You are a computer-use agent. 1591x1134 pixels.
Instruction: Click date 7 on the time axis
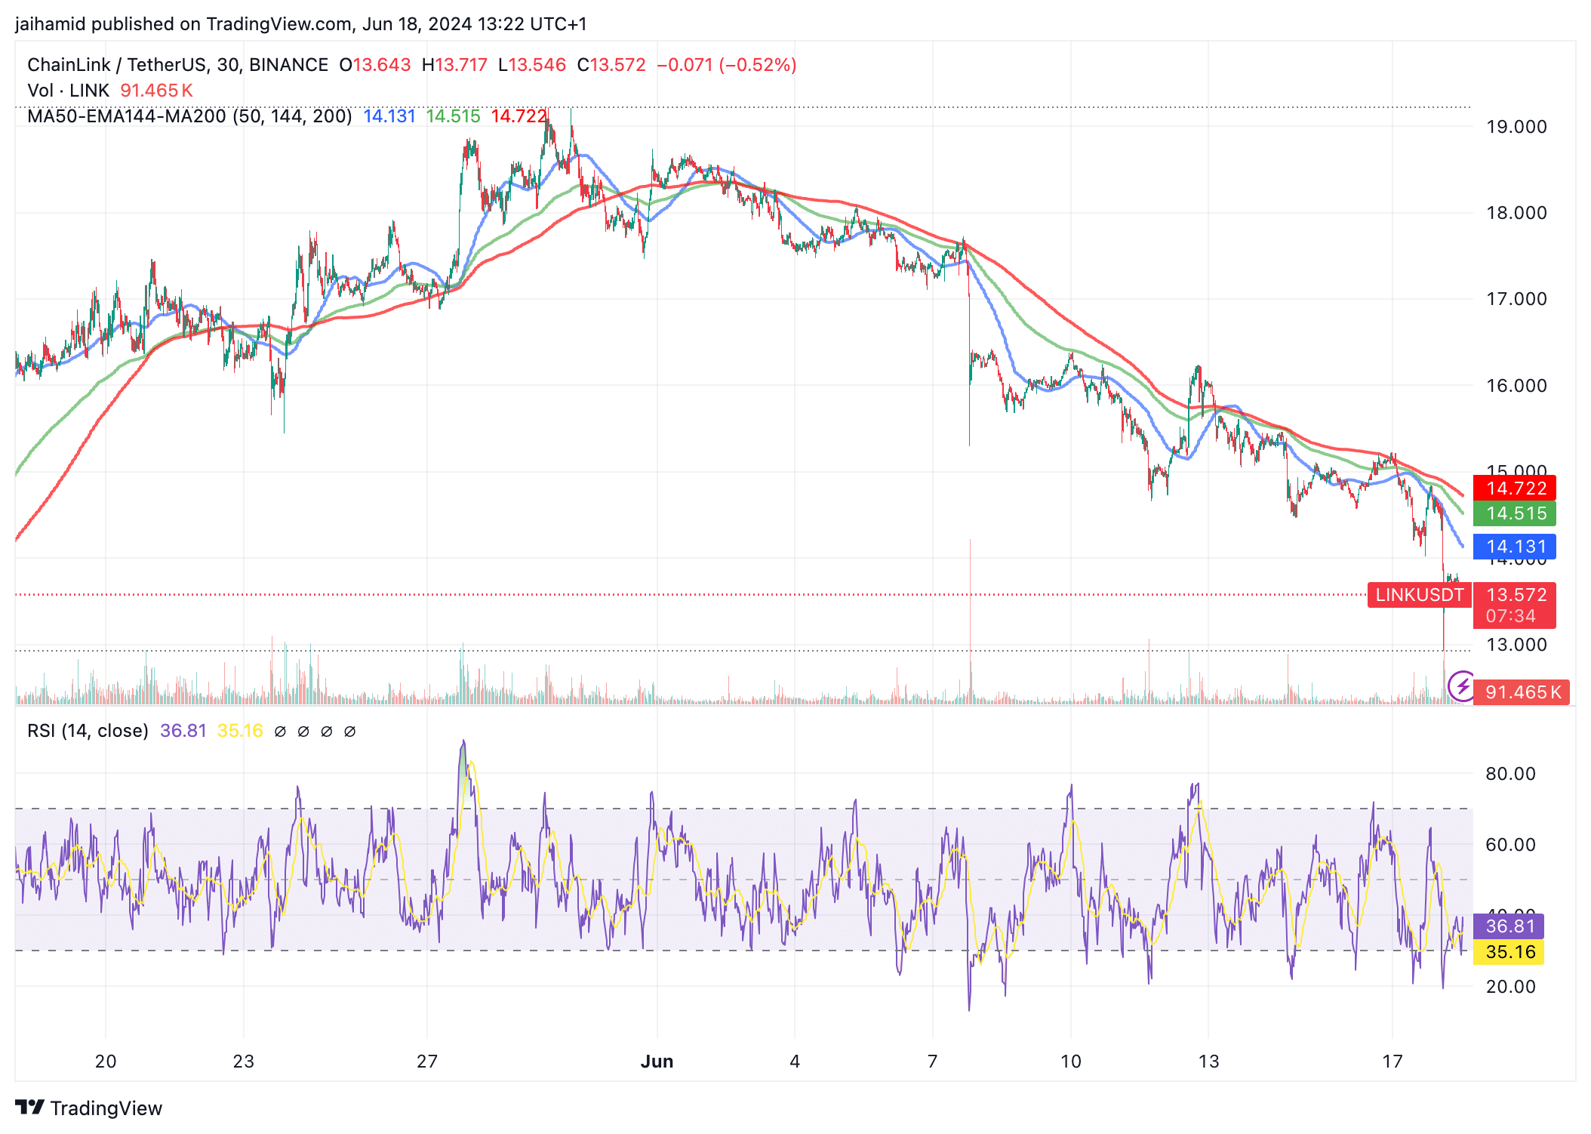pyautogui.click(x=933, y=1062)
